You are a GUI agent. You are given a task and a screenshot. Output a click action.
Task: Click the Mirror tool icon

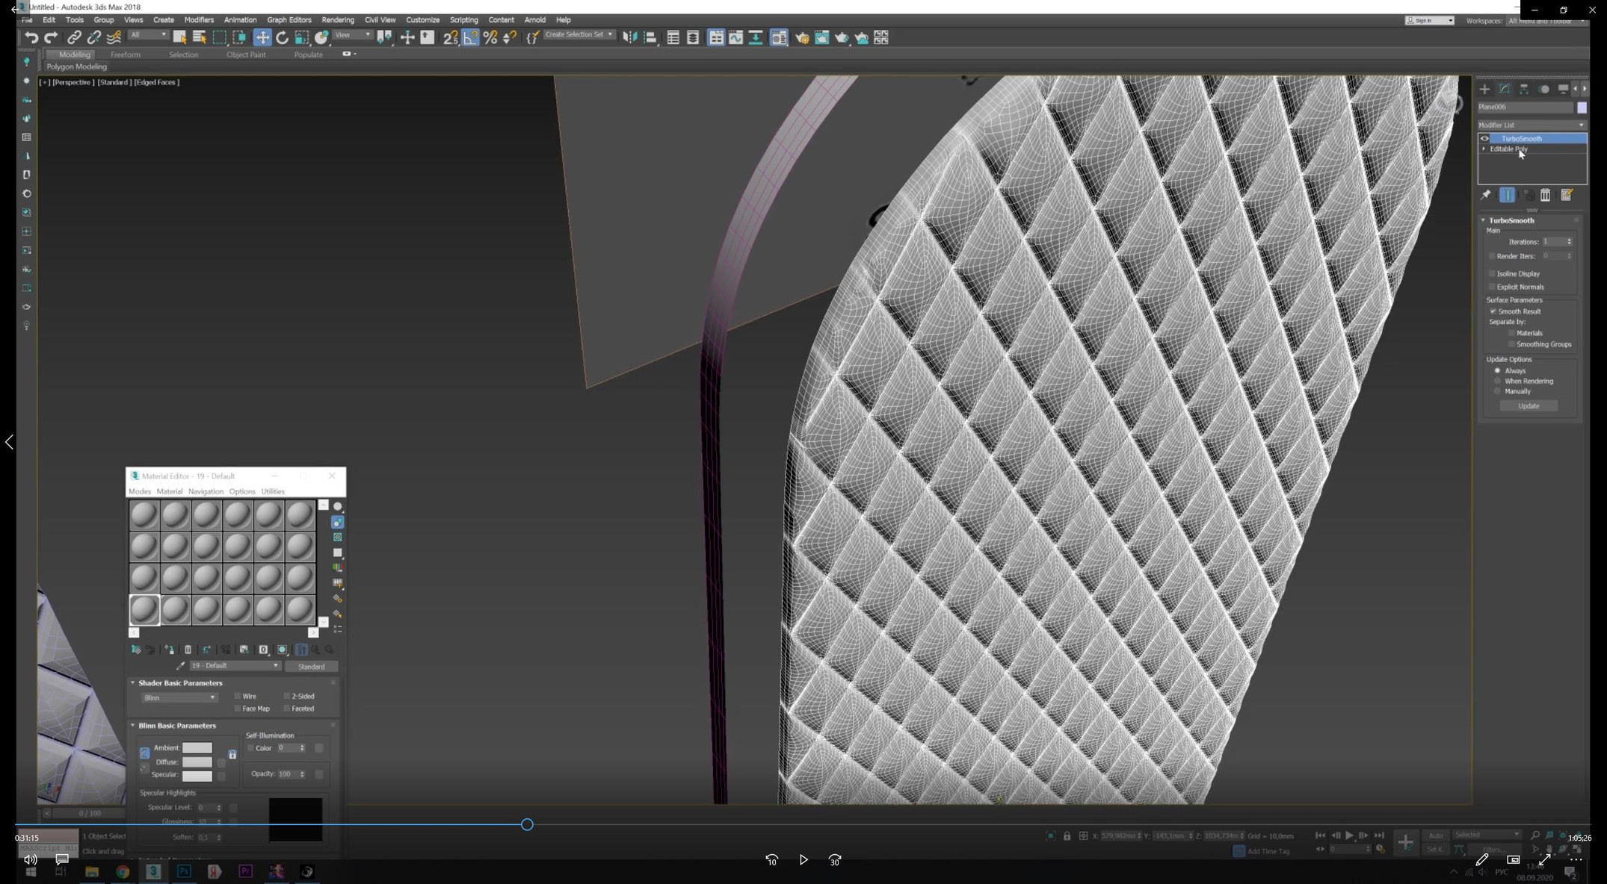pyautogui.click(x=630, y=37)
